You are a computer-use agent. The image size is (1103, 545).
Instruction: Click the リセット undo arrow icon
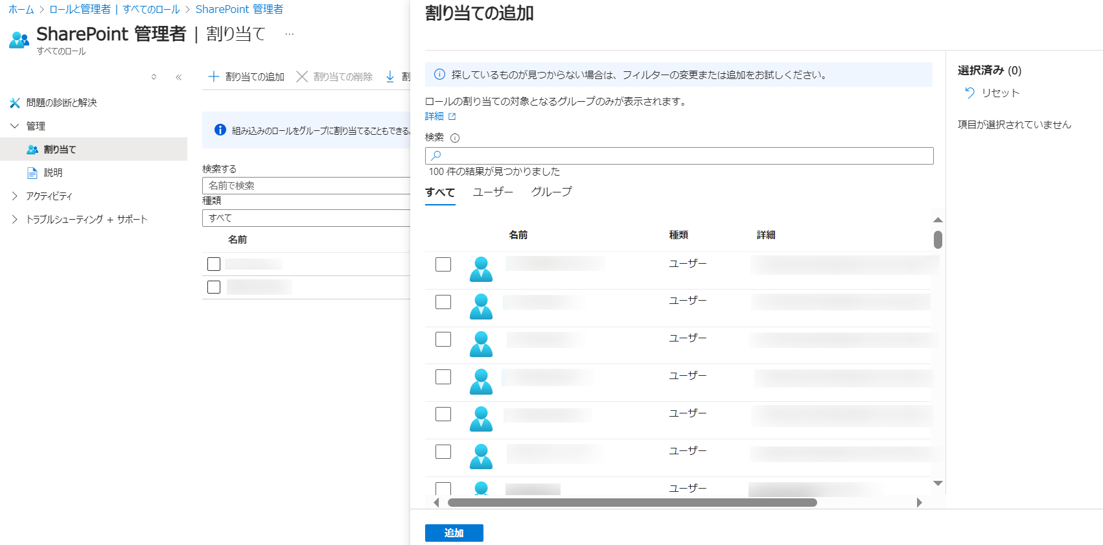tap(969, 93)
